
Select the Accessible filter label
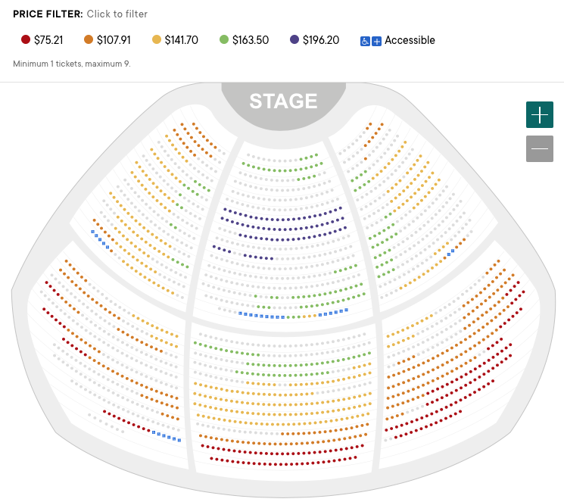coord(410,40)
